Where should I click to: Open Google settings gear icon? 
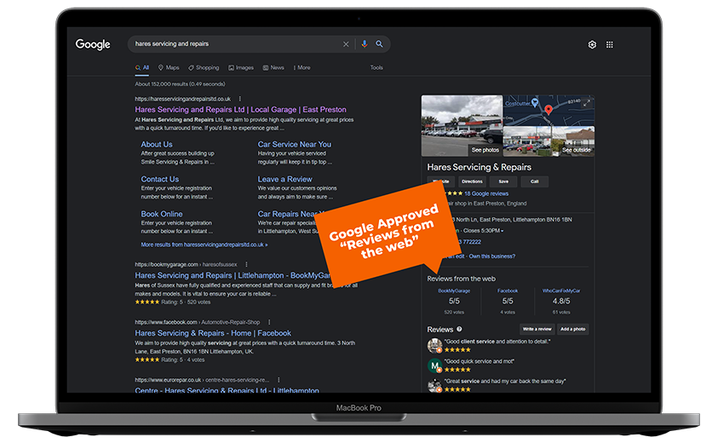(592, 44)
